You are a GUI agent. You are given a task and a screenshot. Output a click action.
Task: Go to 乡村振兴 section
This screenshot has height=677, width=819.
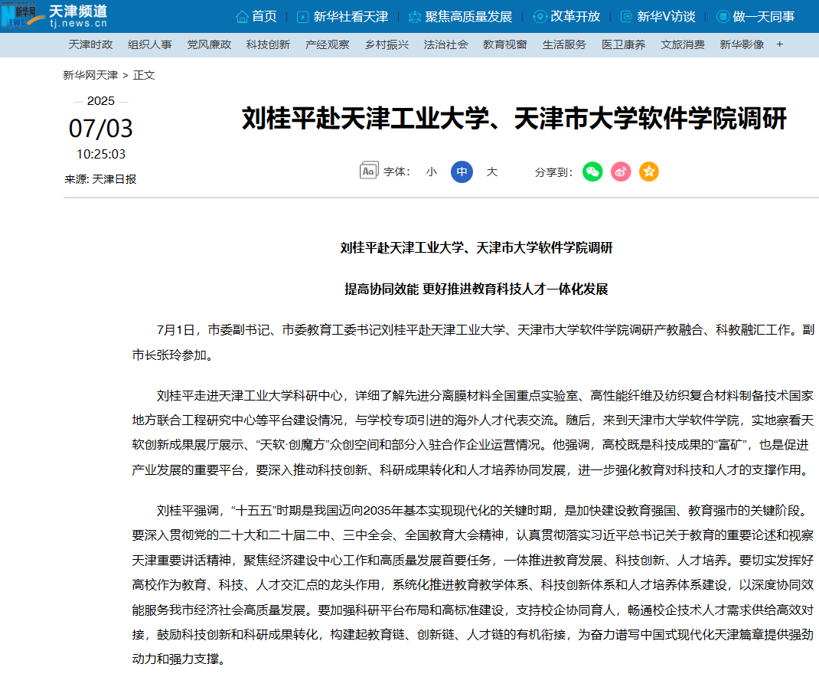[387, 44]
